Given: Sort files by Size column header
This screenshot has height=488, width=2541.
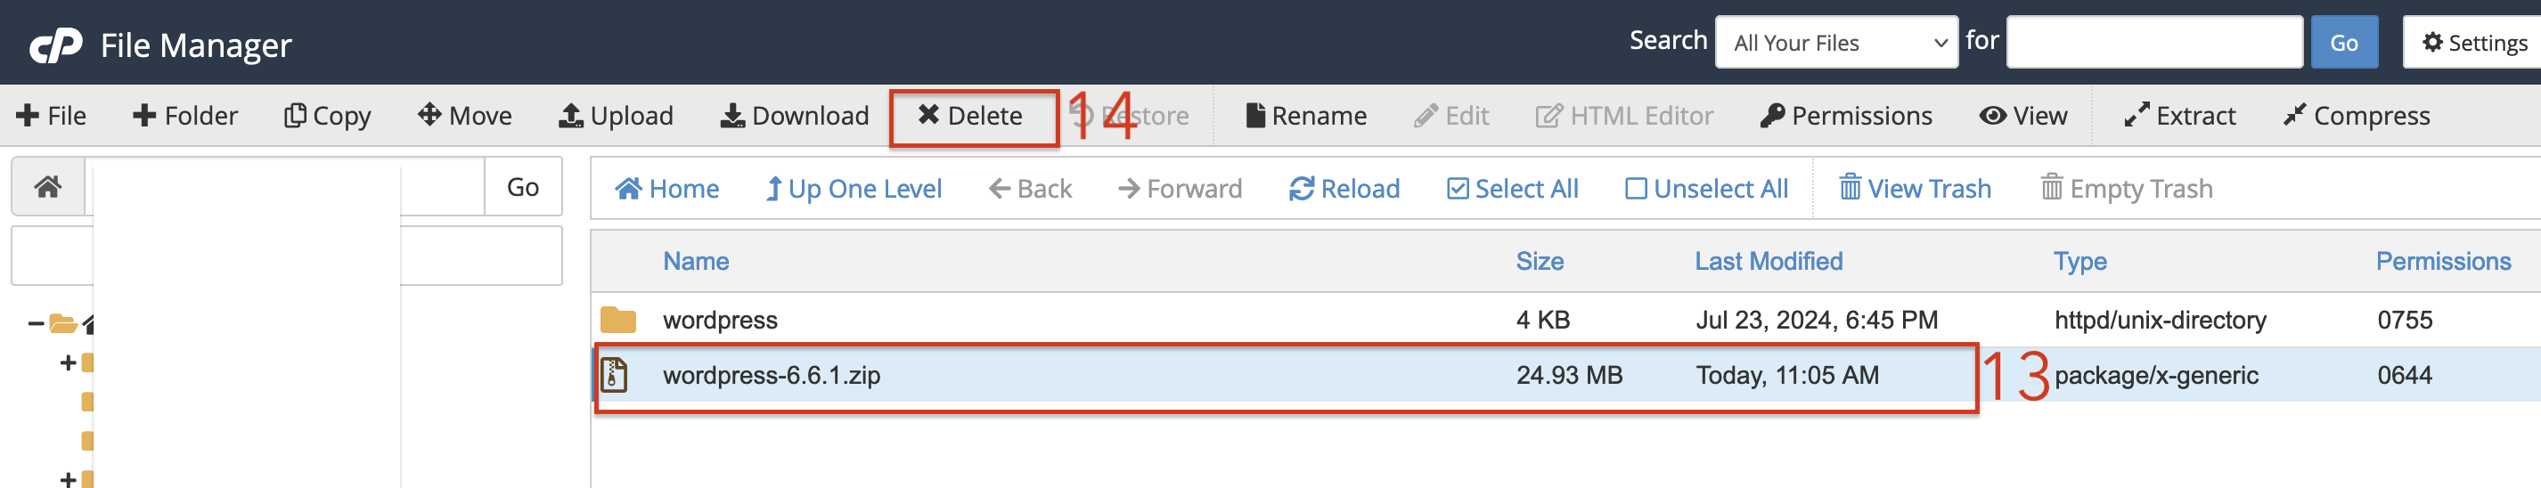Looking at the screenshot, I should (1539, 261).
